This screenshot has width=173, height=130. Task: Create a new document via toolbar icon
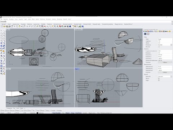(x=2, y=26)
